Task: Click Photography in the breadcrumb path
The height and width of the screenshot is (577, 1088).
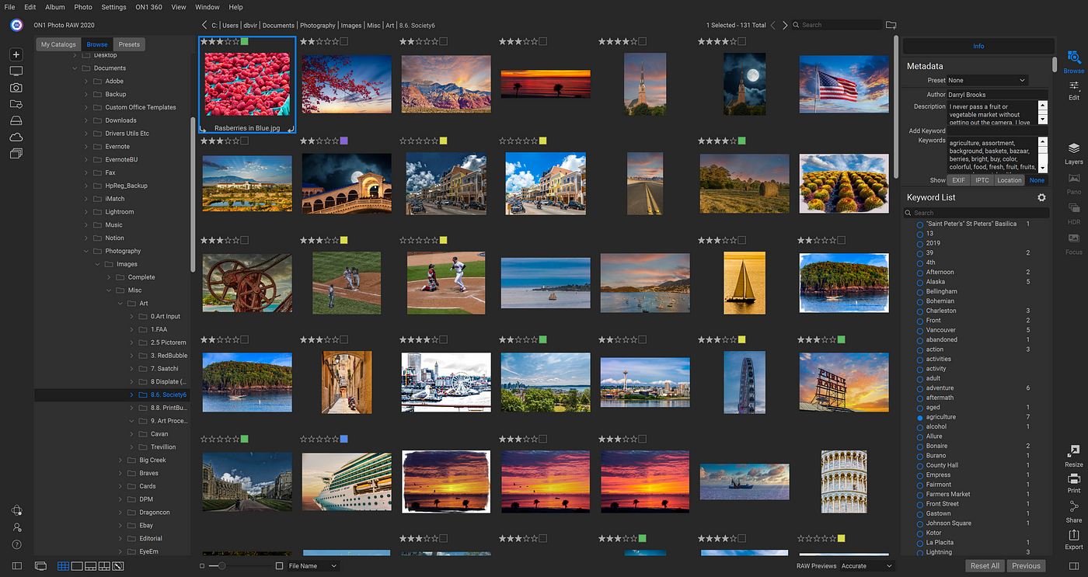Action: click(319, 26)
